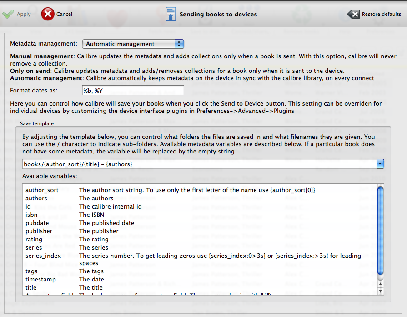Viewport: 407px width, 317px height.
Task: Click the bold 'Only on send' text
Action: pyautogui.click(x=30, y=71)
